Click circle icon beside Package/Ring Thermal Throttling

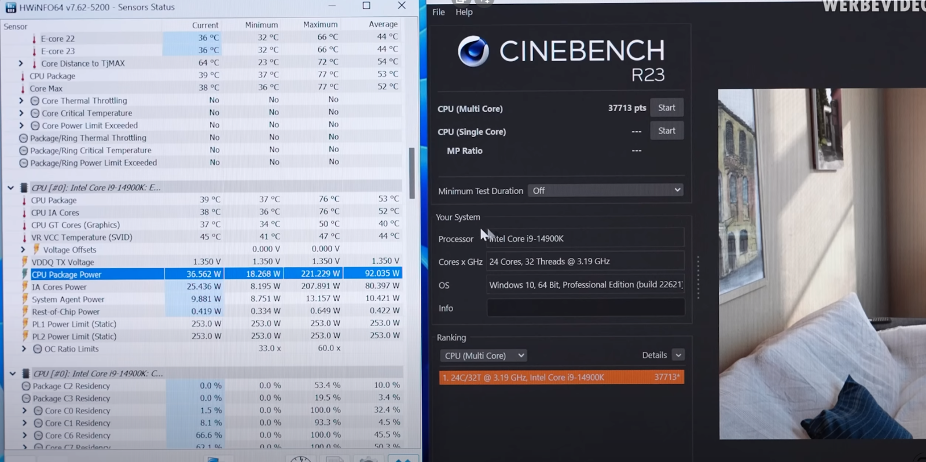23,138
